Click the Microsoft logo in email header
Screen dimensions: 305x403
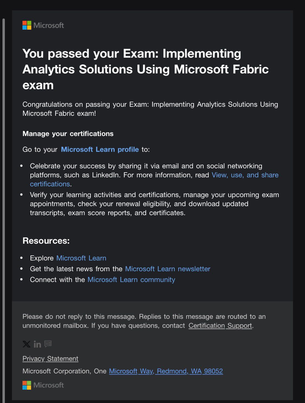click(43, 25)
